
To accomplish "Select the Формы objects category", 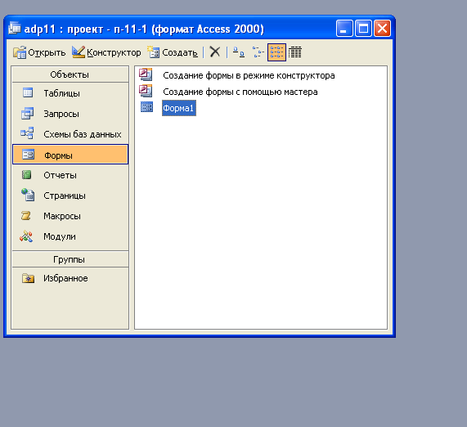I will [70, 155].
